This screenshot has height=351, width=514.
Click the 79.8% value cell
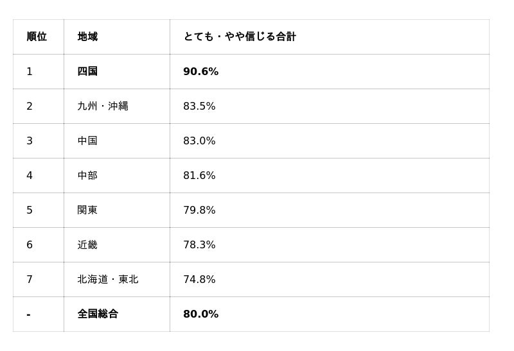(199, 210)
